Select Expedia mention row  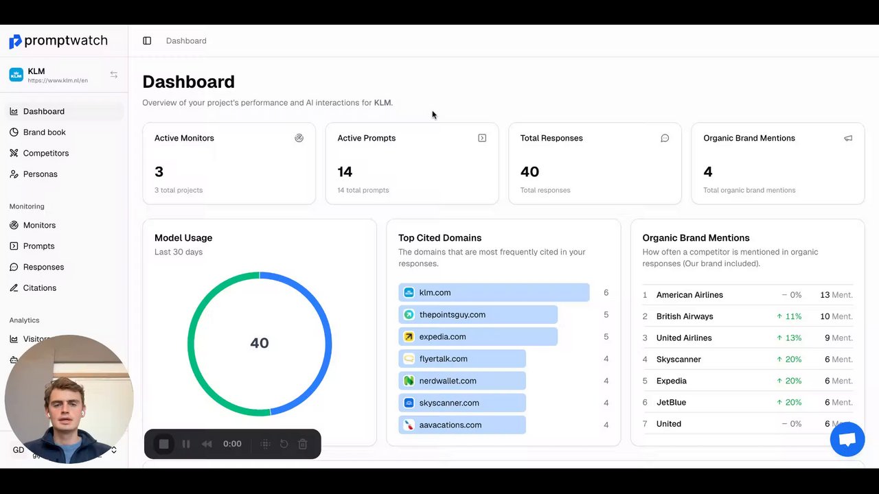click(748, 381)
